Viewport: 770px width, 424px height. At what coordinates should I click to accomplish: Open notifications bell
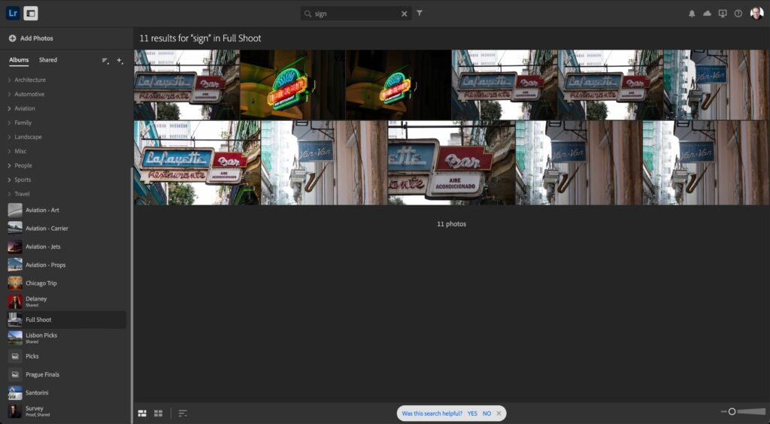pyautogui.click(x=692, y=14)
